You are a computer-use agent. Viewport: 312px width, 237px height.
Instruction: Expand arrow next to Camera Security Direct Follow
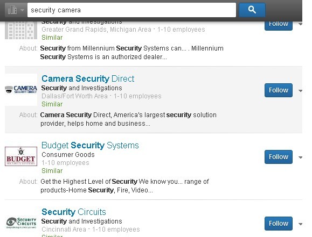coord(301,91)
